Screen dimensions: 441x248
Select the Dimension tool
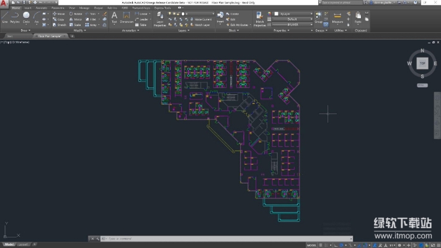click(x=127, y=17)
